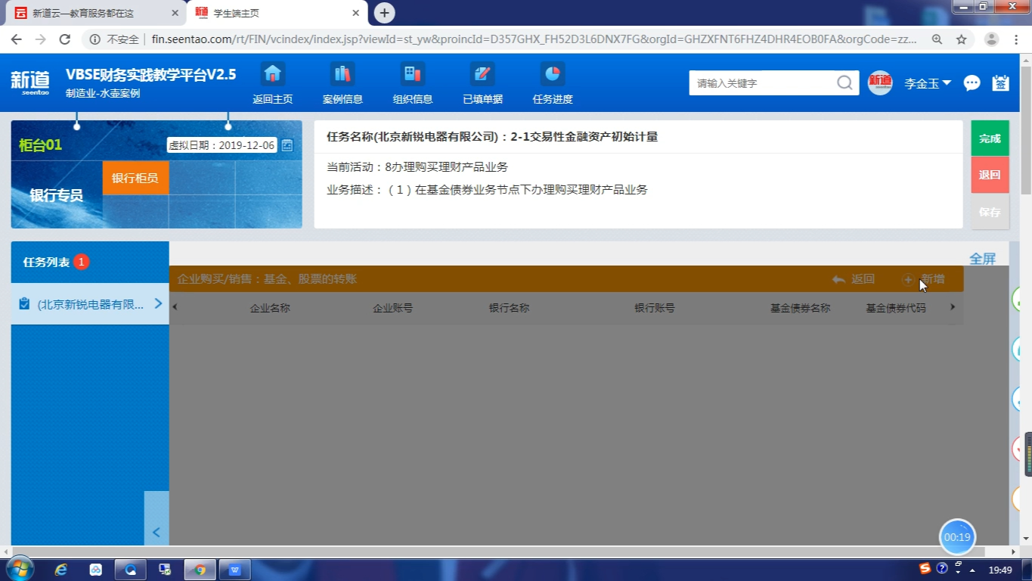This screenshot has width=1032, height=581.
Task: Click search magnifier icon in keyword box
Action: (x=845, y=83)
